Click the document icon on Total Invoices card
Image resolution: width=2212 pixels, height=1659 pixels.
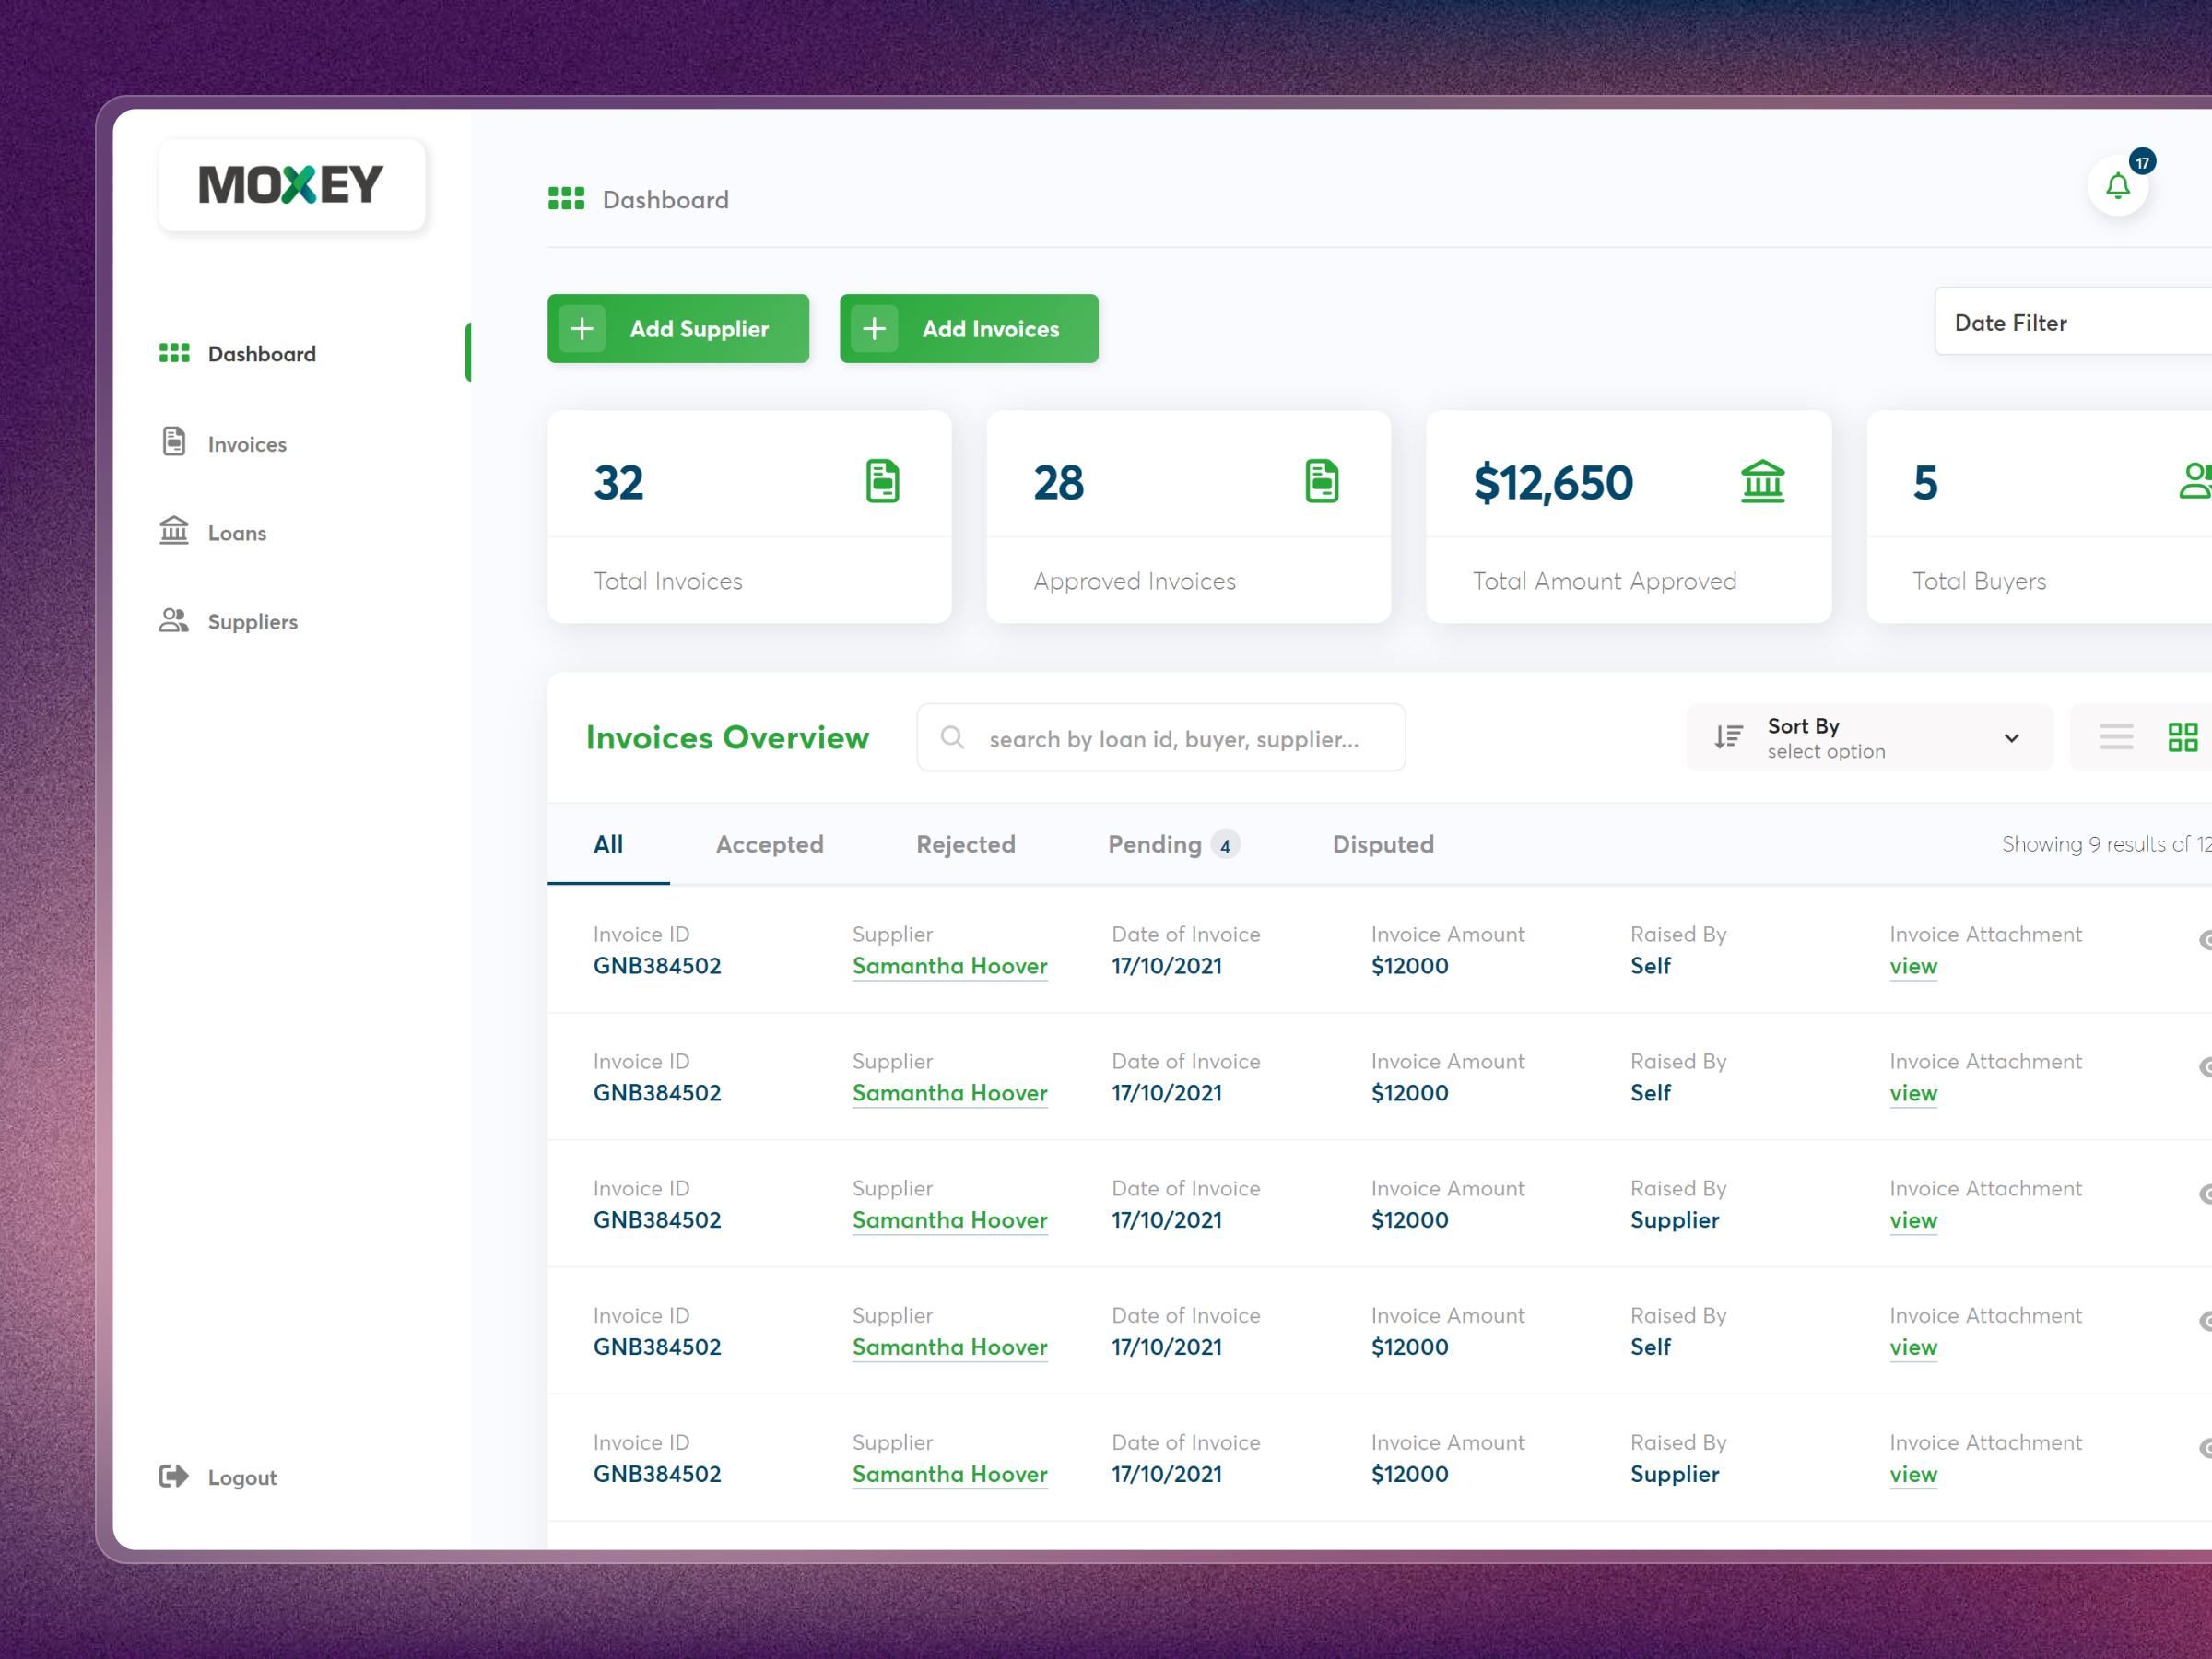883,481
